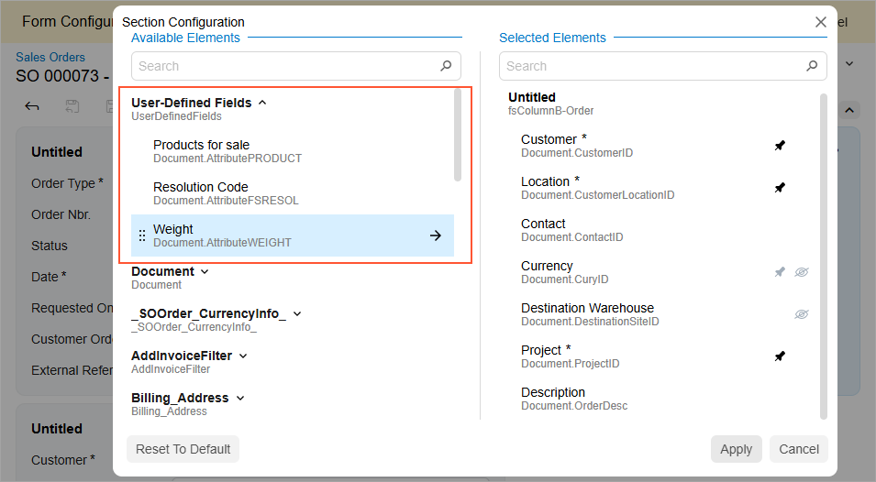
Task: Click Reset To Default button
Action: (x=183, y=449)
